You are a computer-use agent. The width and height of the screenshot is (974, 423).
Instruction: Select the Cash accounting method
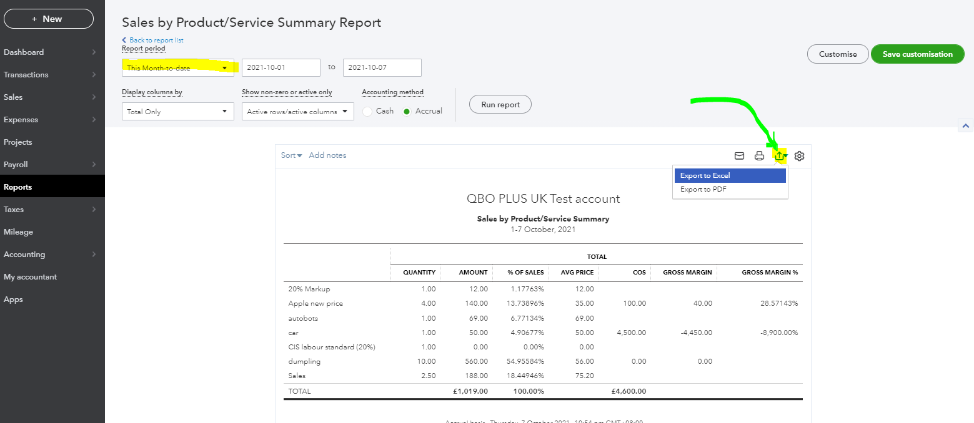click(x=367, y=111)
